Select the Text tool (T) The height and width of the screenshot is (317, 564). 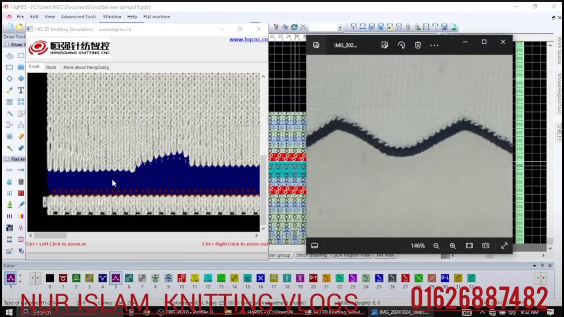pos(21,90)
